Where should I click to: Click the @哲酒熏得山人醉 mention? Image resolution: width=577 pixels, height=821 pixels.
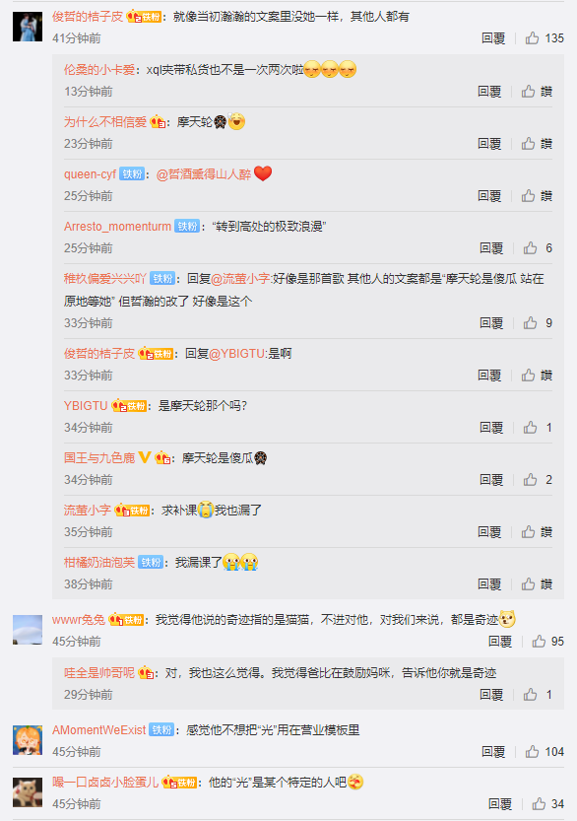click(x=204, y=174)
